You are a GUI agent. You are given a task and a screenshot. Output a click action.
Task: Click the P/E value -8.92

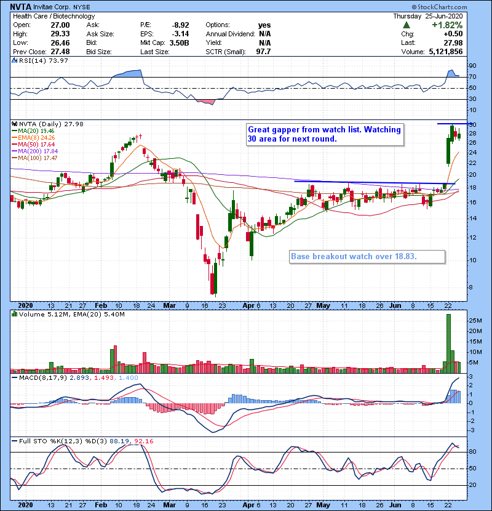180,25
